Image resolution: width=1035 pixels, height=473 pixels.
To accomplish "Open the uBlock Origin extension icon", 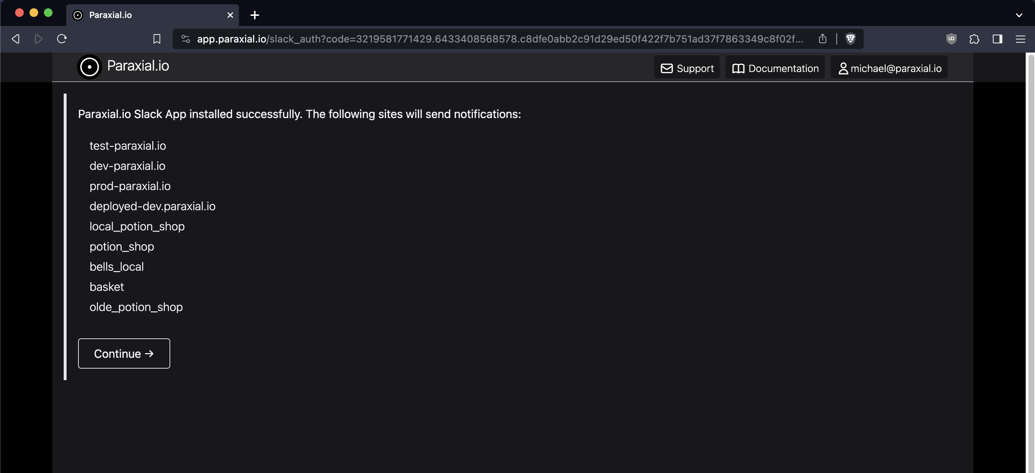I will click(951, 39).
